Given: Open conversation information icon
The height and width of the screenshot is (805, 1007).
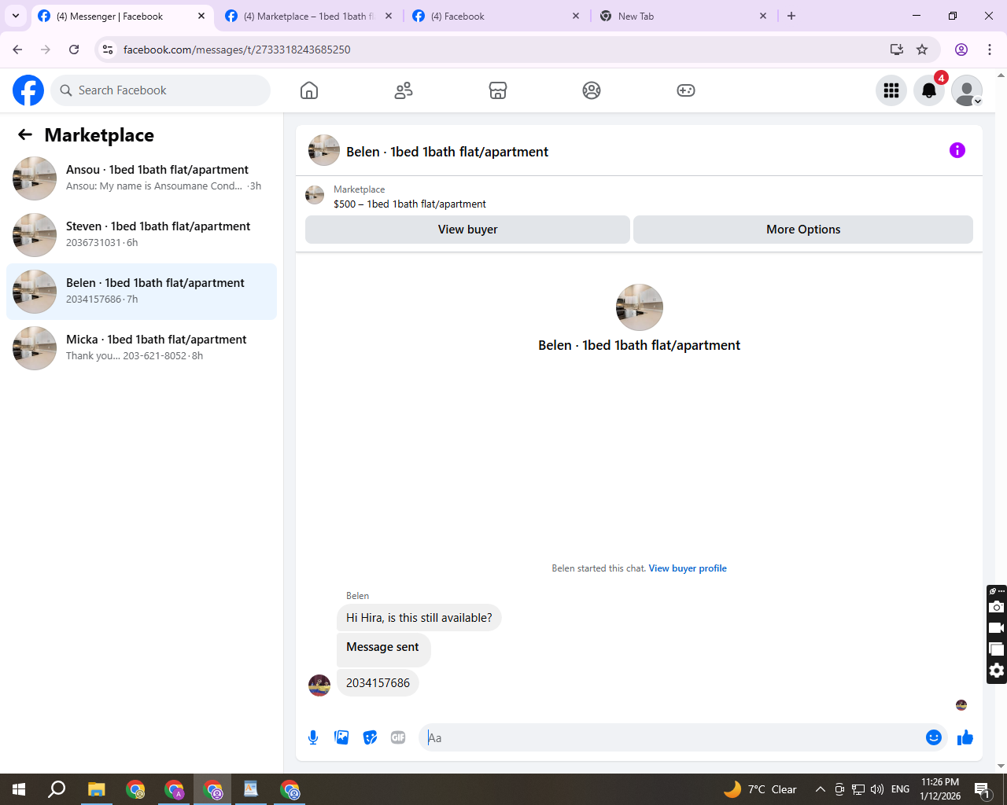Looking at the screenshot, I should (x=957, y=150).
